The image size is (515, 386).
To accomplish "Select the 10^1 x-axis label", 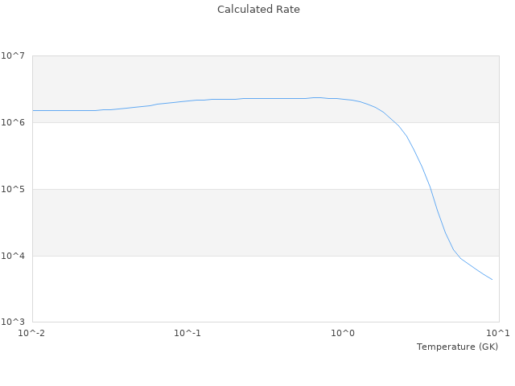I will [498, 333].
